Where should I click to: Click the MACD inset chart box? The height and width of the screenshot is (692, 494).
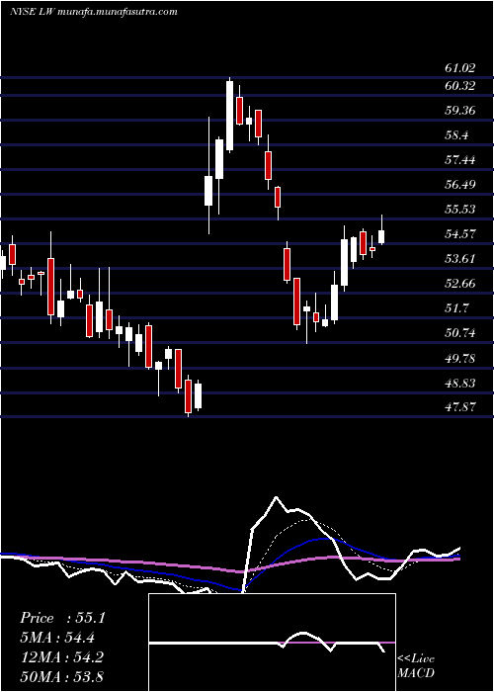pos(272,643)
